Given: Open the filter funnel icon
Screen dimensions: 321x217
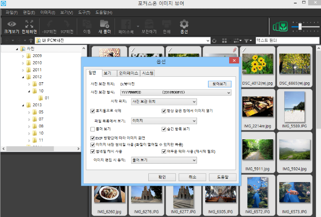Looking at the screenshot, I should point(248,40).
